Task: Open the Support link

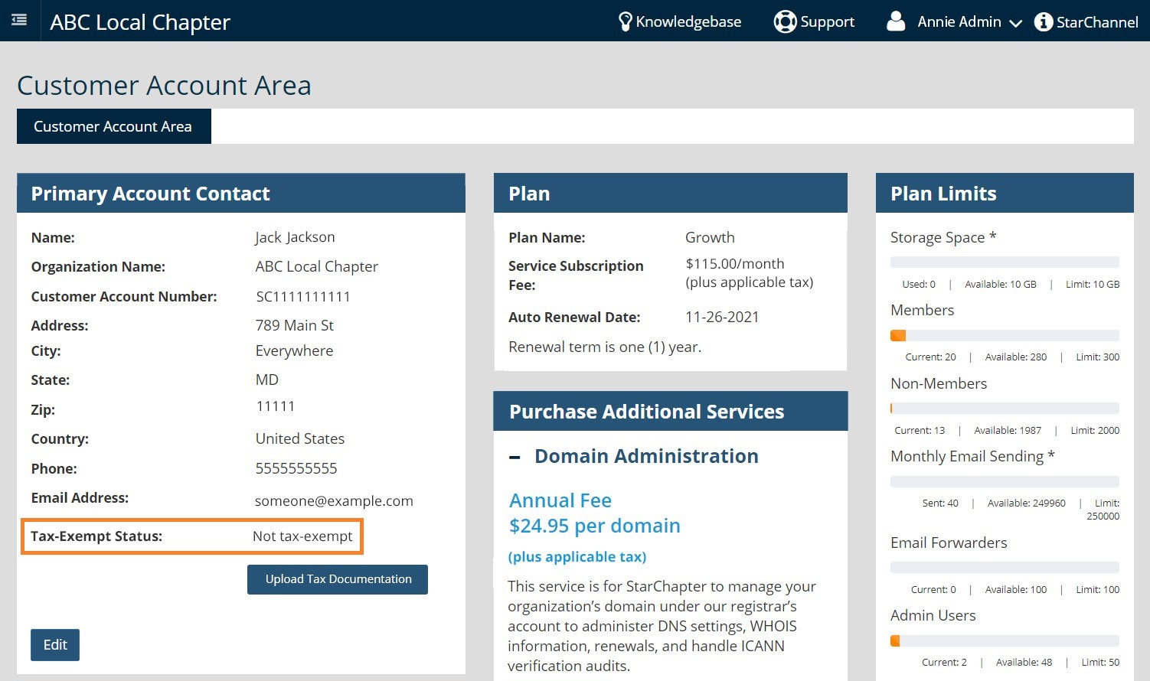Action: pyautogui.click(x=827, y=22)
